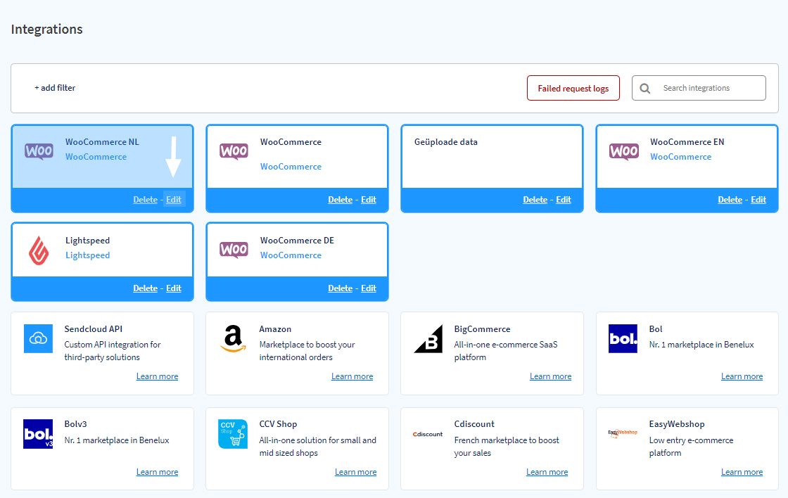Edit the WooCommerce integration

coord(369,200)
